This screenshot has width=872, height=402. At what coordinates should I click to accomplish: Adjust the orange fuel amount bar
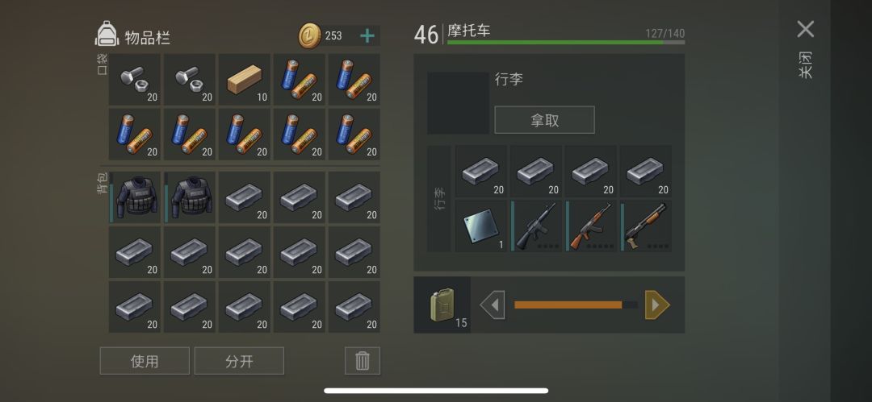[x=576, y=305]
